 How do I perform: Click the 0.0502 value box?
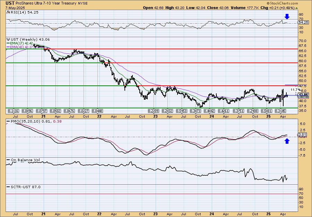55,111
